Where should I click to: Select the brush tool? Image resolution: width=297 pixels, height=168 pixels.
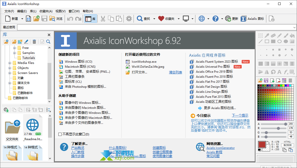(286, 36)
